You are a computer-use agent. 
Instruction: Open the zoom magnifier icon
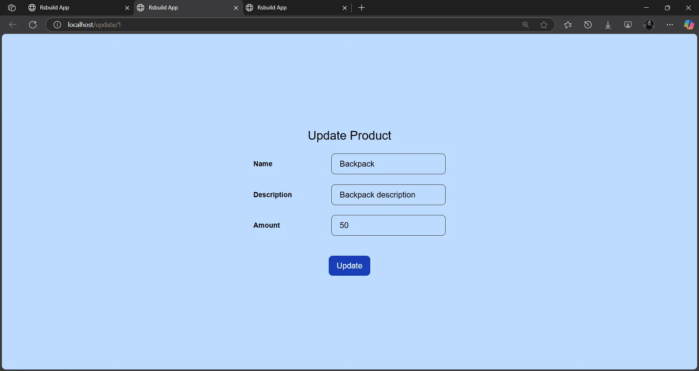pos(525,25)
